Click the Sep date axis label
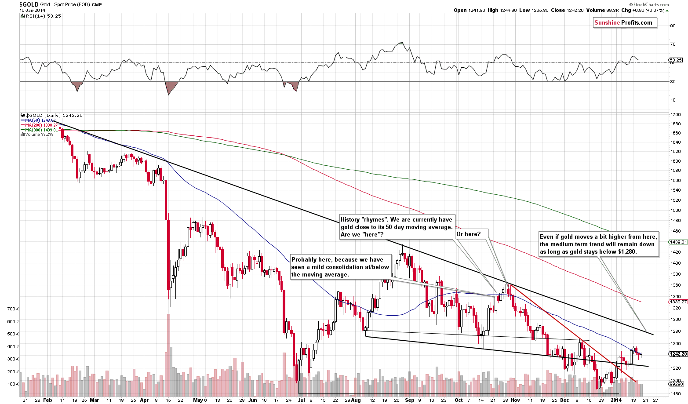 409,400
